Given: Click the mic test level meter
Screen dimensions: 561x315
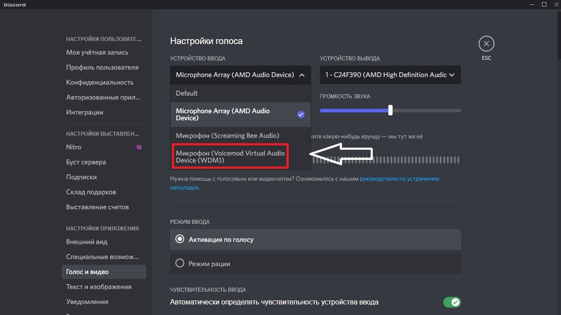Looking at the screenshot, I should [386, 160].
